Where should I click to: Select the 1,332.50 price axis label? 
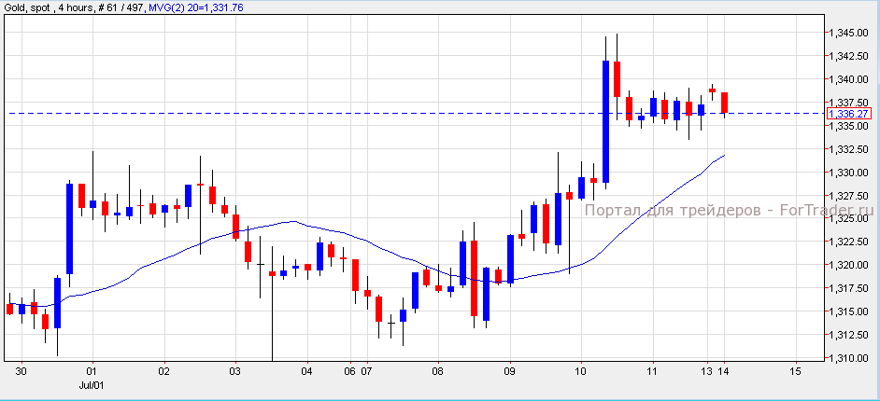coord(849,149)
